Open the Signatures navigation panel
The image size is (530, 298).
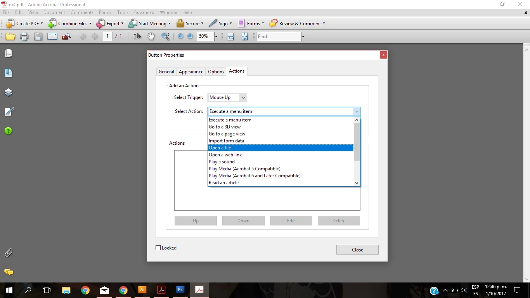9,112
